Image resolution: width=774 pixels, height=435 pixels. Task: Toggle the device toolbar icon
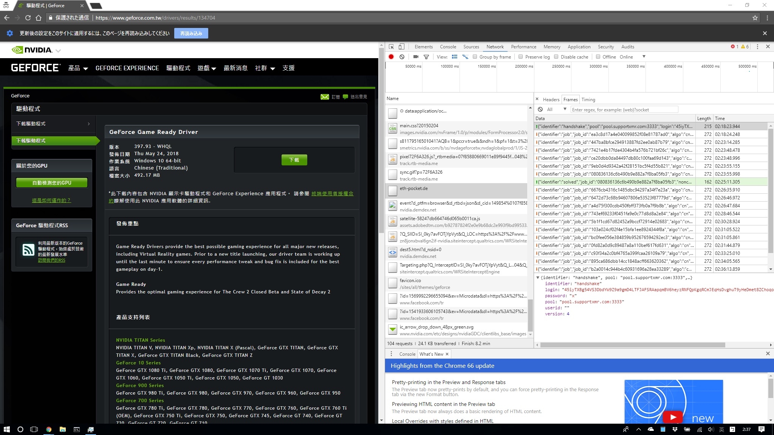tap(401, 47)
